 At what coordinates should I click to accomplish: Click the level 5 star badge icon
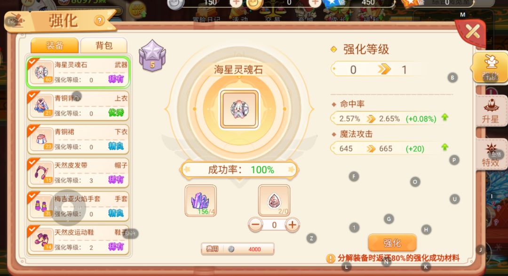point(152,56)
